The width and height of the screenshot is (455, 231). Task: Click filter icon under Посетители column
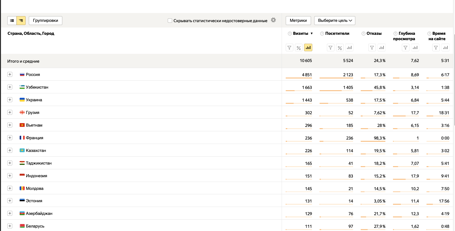pos(330,48)
